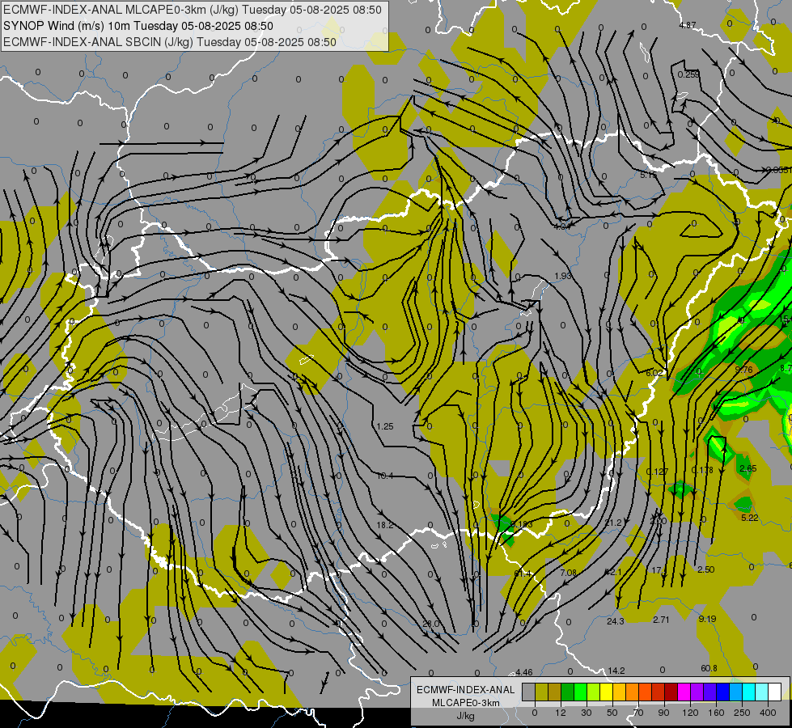Click the map value 0.178

(x=702, y=470)
